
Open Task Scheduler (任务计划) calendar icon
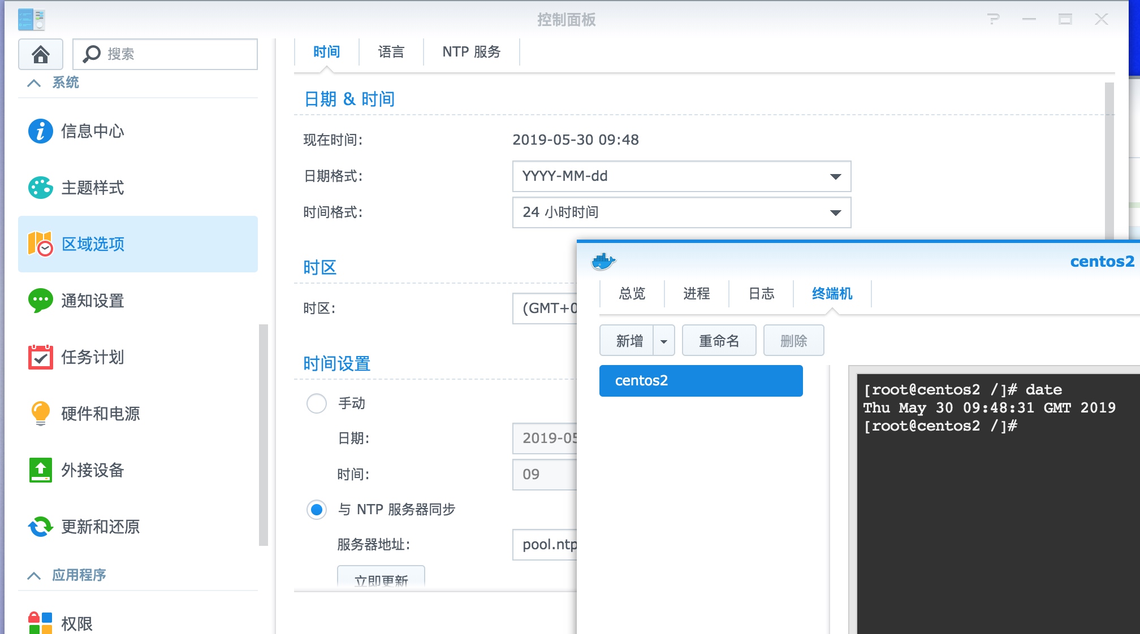coord(41,357)
